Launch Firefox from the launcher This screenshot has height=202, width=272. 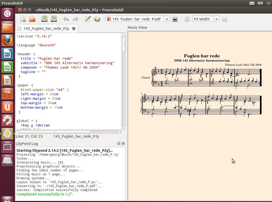pyautogui.click(x=7, y=40)
